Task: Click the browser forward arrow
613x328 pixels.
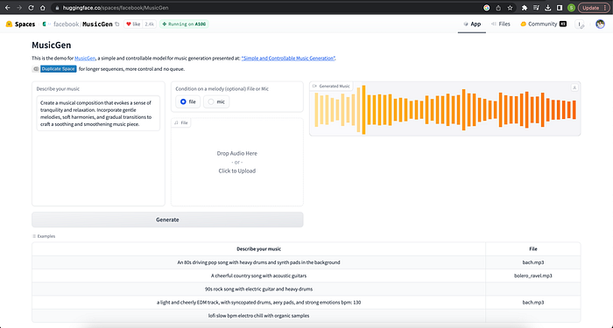Action: [x=19, y=8]
